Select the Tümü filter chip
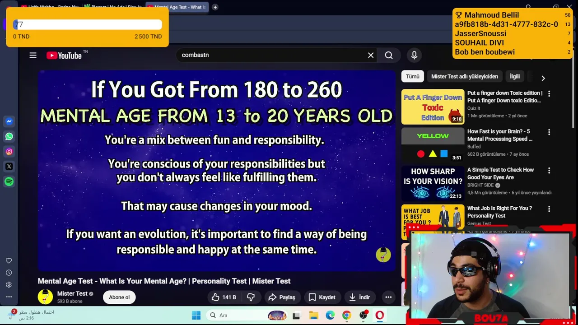Image resolution: width=578 pixels, height=325 pixels. pyautogui.click(x=412, y=76)
